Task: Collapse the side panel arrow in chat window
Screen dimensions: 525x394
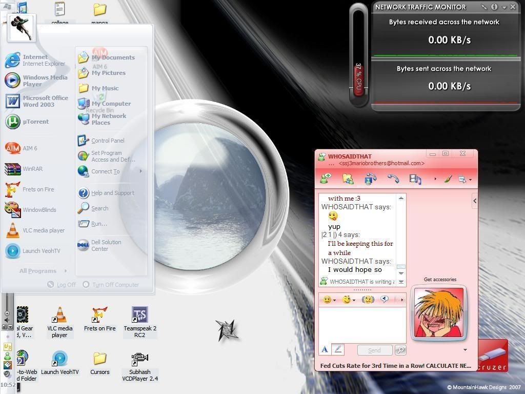Action: [474, 201]
